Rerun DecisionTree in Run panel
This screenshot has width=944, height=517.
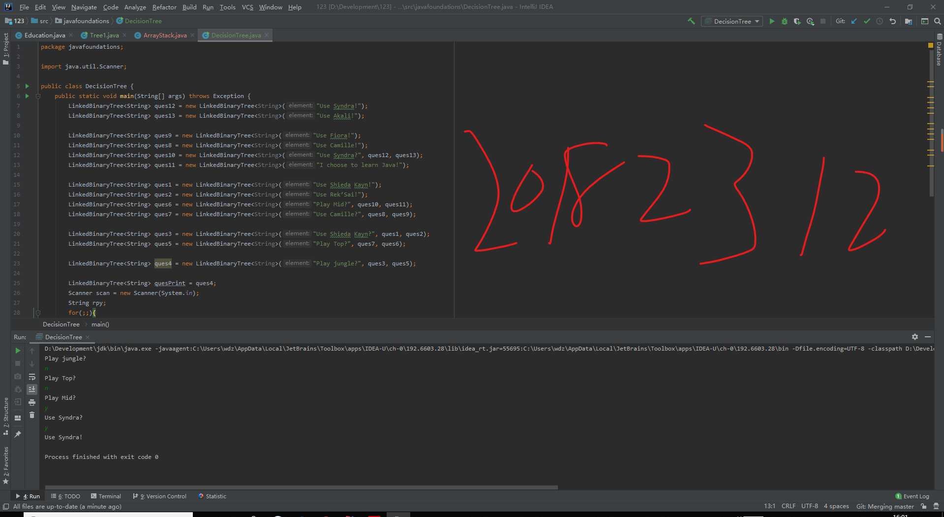coord(18,351)
